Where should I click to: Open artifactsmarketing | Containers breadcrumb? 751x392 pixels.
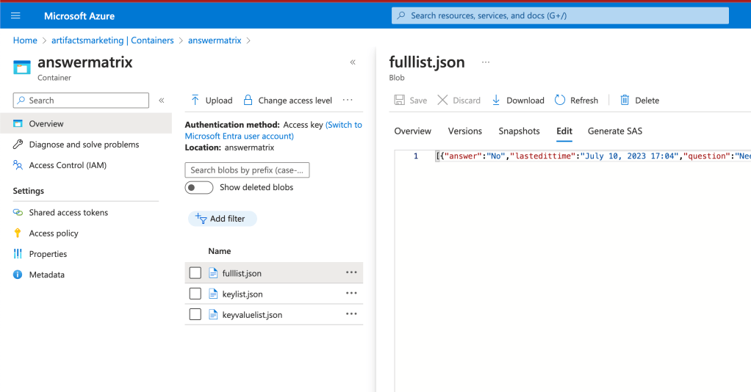click(x=112, y=40)
